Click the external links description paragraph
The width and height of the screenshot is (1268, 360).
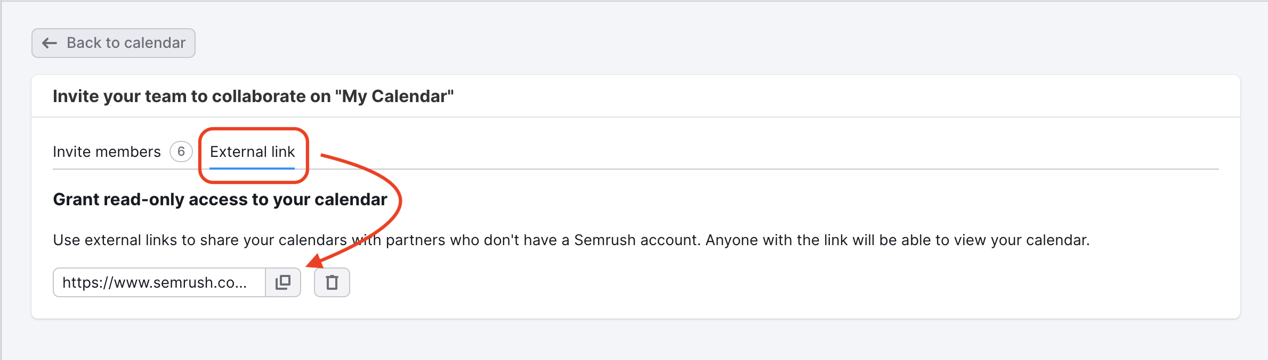tap(571, 240)
